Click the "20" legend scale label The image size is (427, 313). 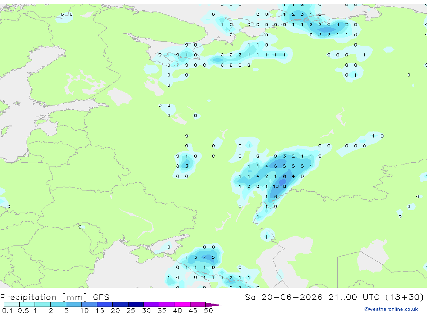[115, 310]
